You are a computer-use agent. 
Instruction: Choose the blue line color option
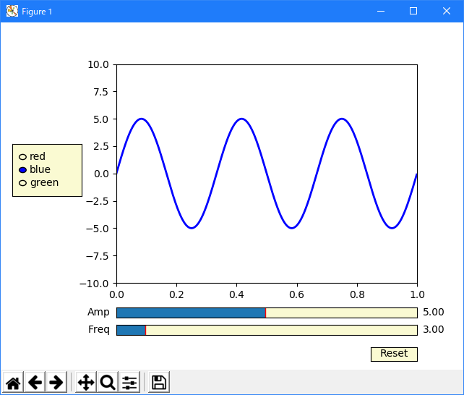22,170
